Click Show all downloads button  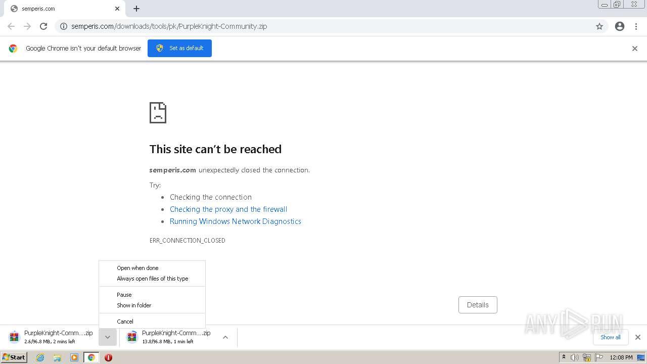tap(611, 337)
